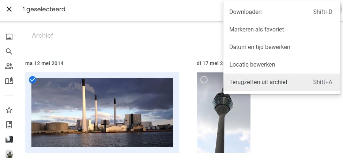Screen dimensions: 343x162
Task: Click the di 17 mei date heading
Action: pyautogui.click(x=209, y=63)
